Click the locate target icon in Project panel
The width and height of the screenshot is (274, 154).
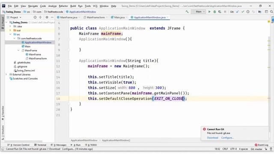pyautogui.click(x=35, y=17)
